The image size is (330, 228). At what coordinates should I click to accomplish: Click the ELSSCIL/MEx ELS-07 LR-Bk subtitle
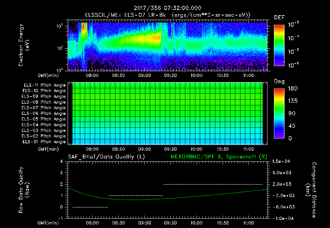point(168,15)
